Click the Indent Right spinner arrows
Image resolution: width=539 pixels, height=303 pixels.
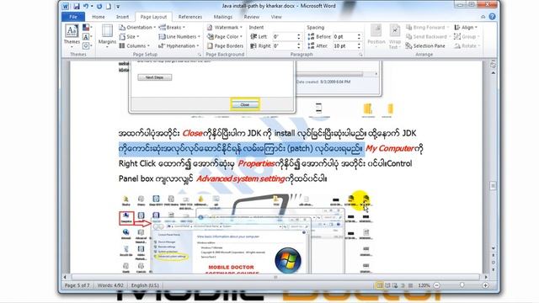299,45
